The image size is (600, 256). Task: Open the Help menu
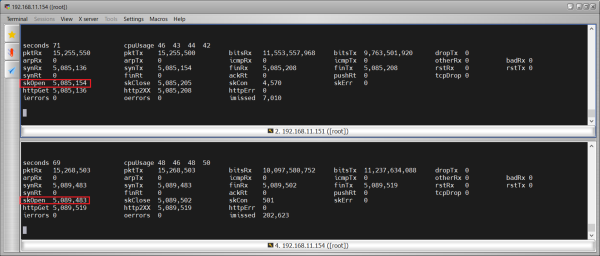tap(179, 19)
